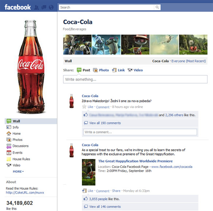Click the Write a comment field

click(140, 132)
